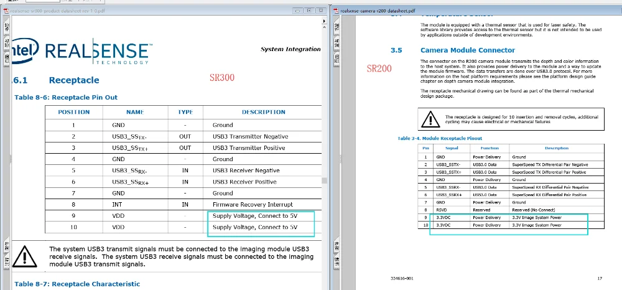Click page number "17" in R200 footer

pyautogui.click(x=600, y=279)
